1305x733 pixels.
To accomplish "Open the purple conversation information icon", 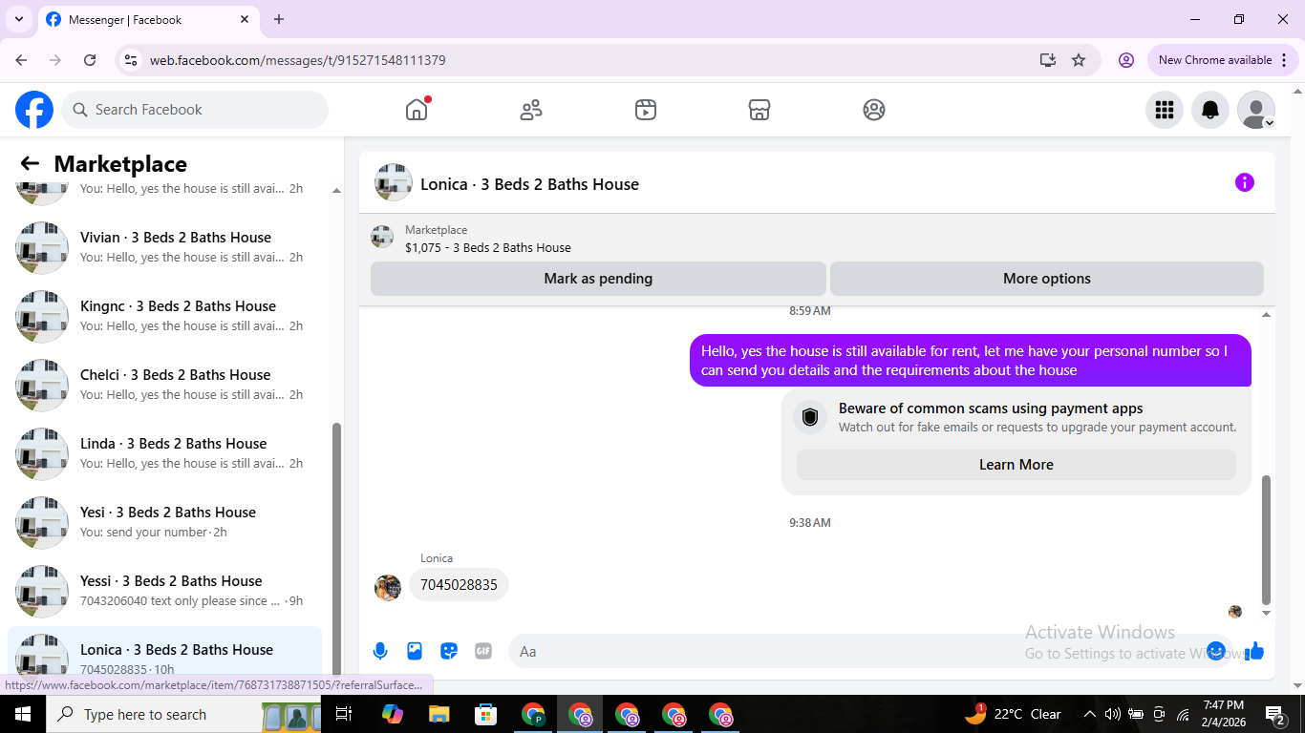I will coord(1245,182).
